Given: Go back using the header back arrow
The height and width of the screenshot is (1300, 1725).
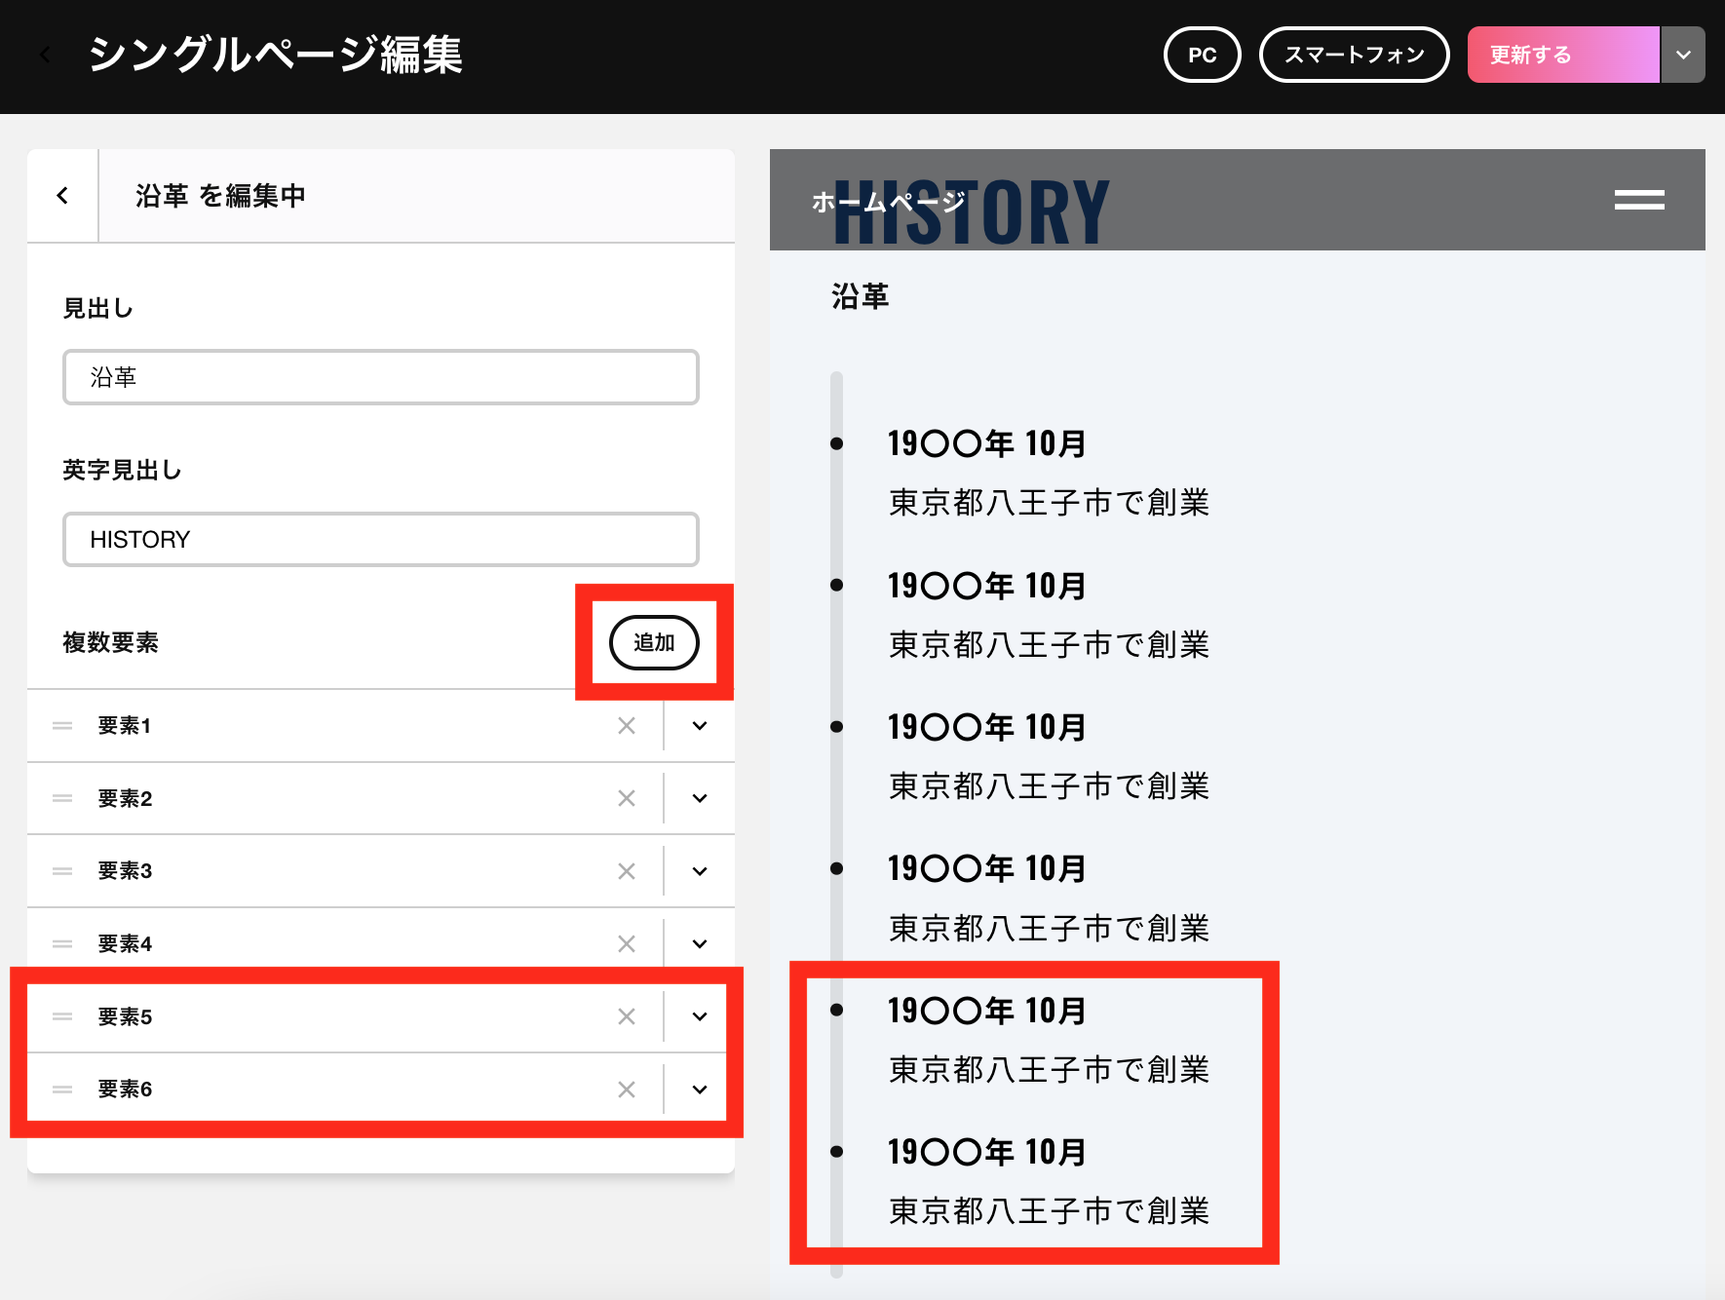Looking at the screenshot, I should (x=45, y=55).
